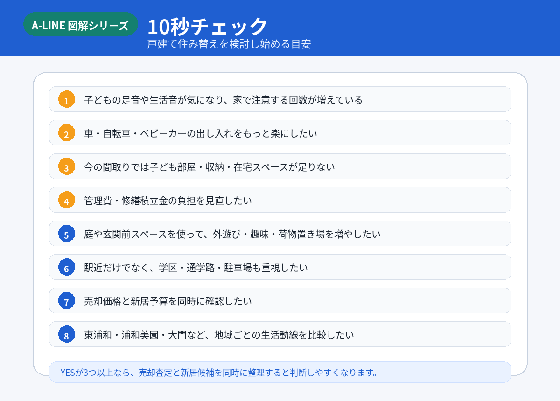Select text 東浦和・浦和美園・大門など

[219, 335]
